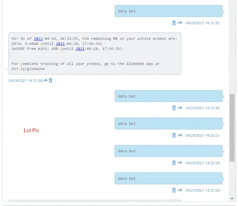Delete the message sent at 14:32:09
This screenshot has height=206, width=238.
(x=174, y=190)
